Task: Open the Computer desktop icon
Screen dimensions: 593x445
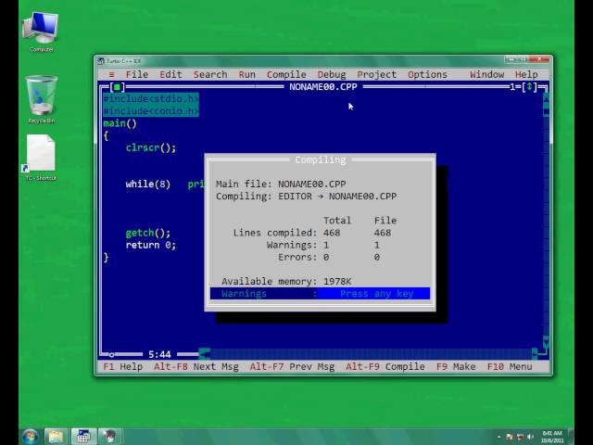Action: coord(41,32)
